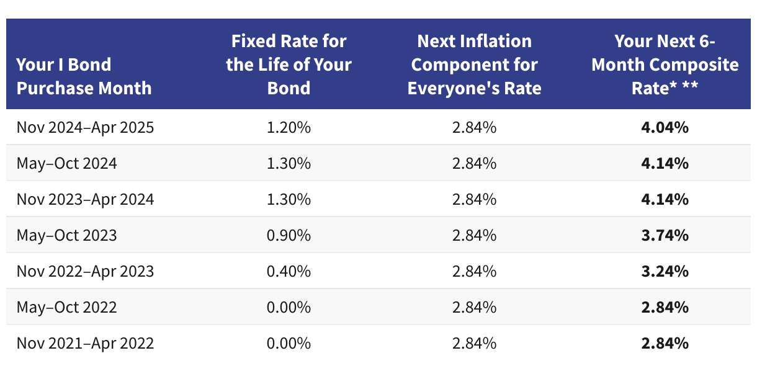Click the 2.84% inflation value for Nov 2024–Apr 2025
Screen dimensions: 757x366
(x=474, y=128)
